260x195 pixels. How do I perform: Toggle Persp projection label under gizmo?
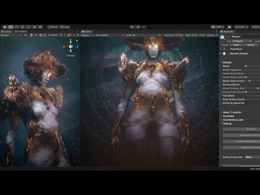[x=70, y=56]
